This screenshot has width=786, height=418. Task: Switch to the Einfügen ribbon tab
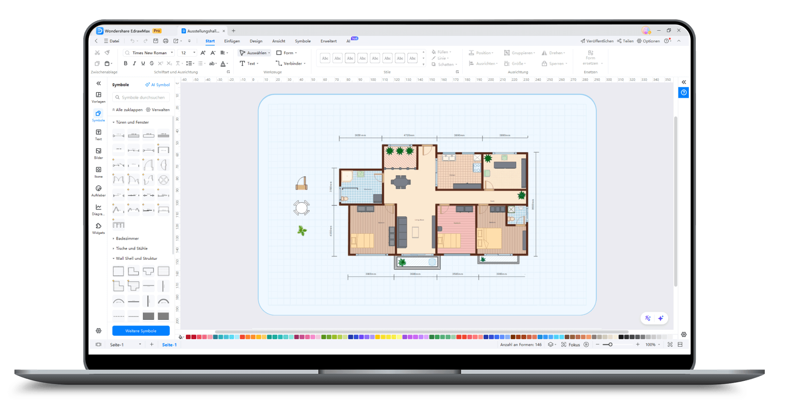click(x=232, y=41)
